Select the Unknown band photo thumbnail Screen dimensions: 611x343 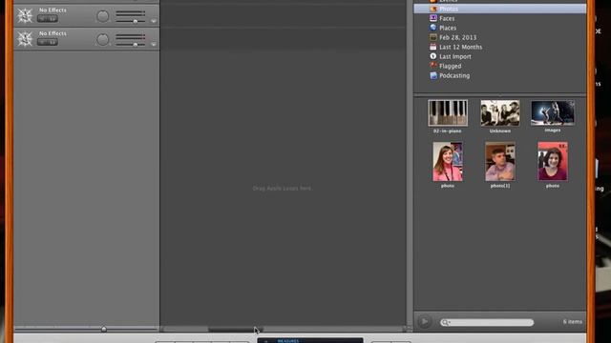click(500, 113)
